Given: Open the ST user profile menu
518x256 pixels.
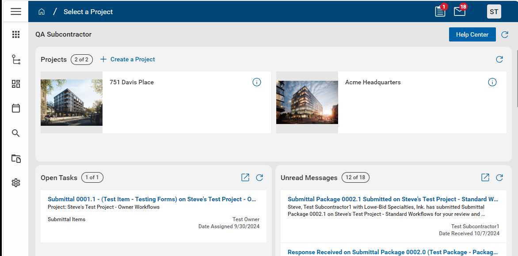Looking at the screenshot, I should click(x=494, y=11).
